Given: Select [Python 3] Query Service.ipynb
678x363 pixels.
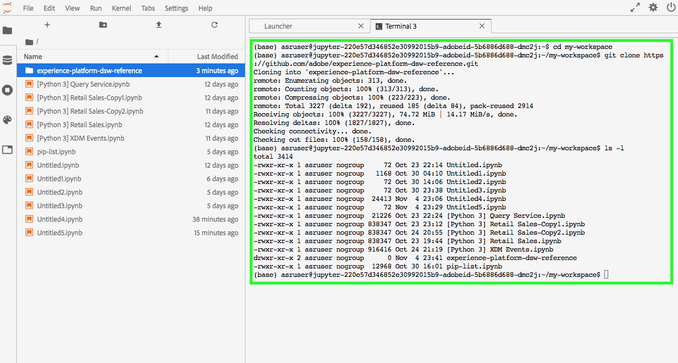Looking at the screenshot, I should point(131,84).
